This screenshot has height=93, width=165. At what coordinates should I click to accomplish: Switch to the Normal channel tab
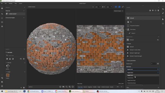pyautogui.click(x=85, y=87)
